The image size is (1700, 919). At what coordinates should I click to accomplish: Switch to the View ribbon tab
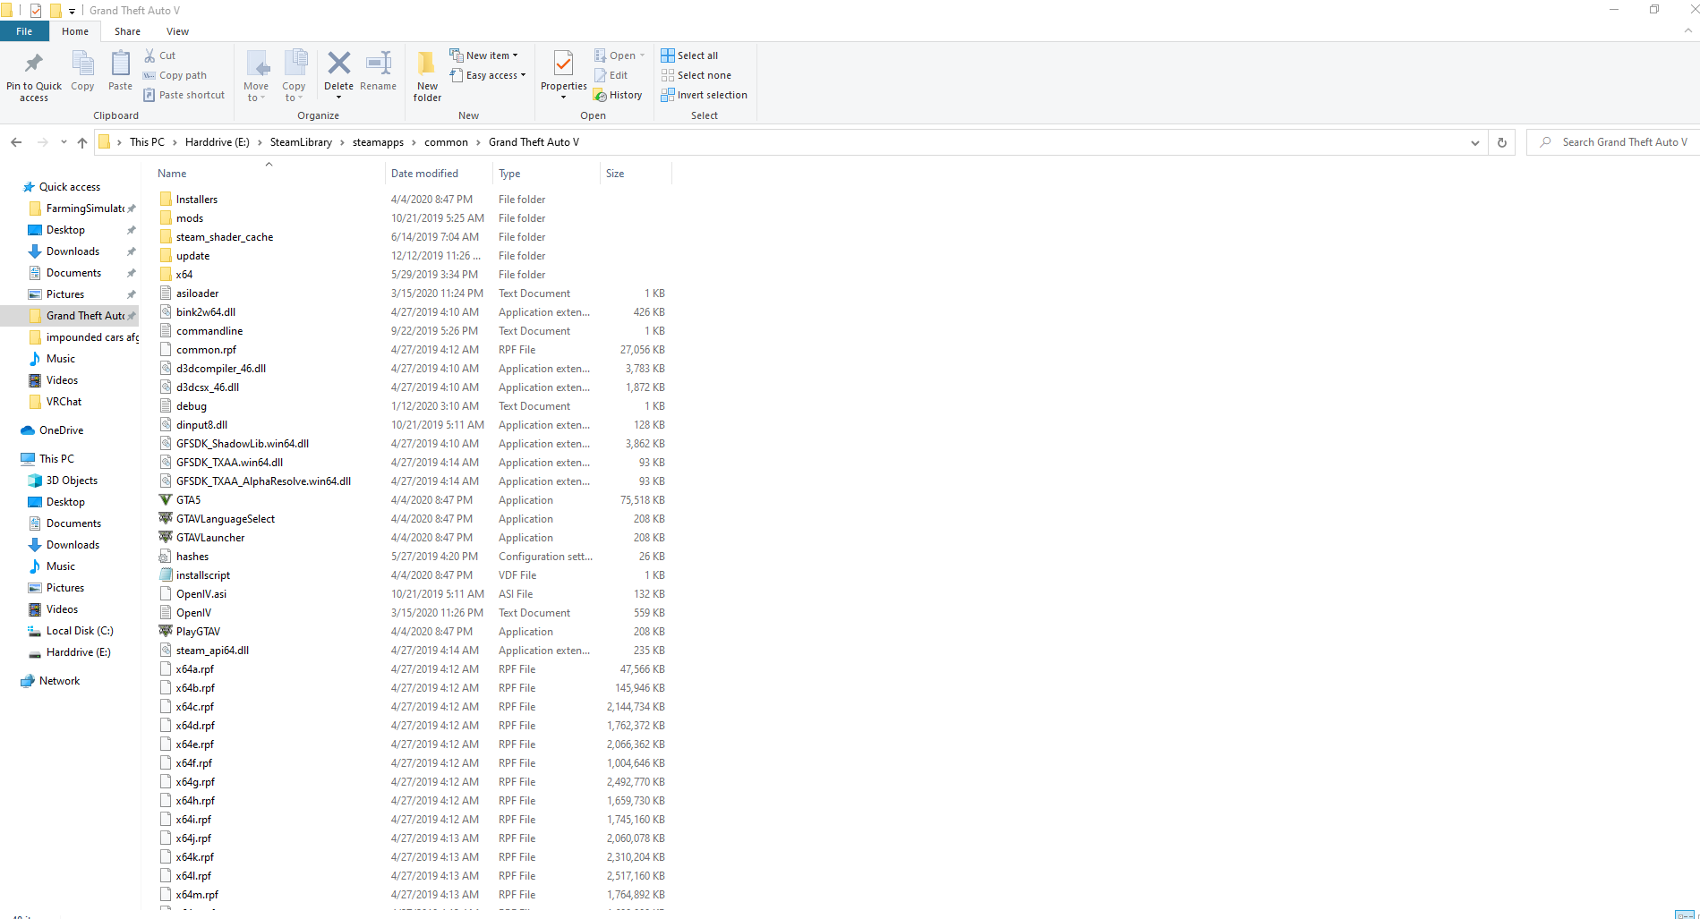177,31
